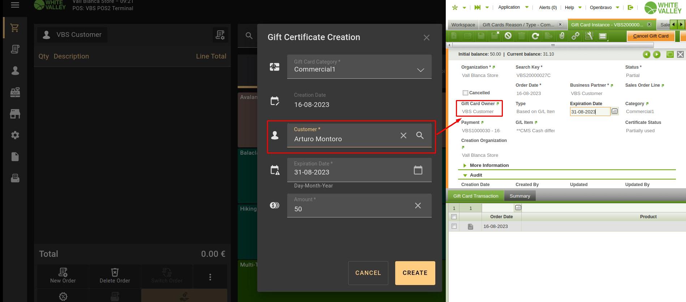This screenshot has height=302, width=686.
Task: Click the undo changes icon in toolbar
Action: (508, 36)
